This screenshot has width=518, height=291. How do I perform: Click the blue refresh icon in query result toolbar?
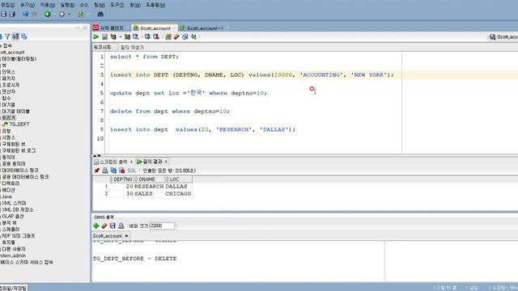pyautogui.click(x=113, y=171)
